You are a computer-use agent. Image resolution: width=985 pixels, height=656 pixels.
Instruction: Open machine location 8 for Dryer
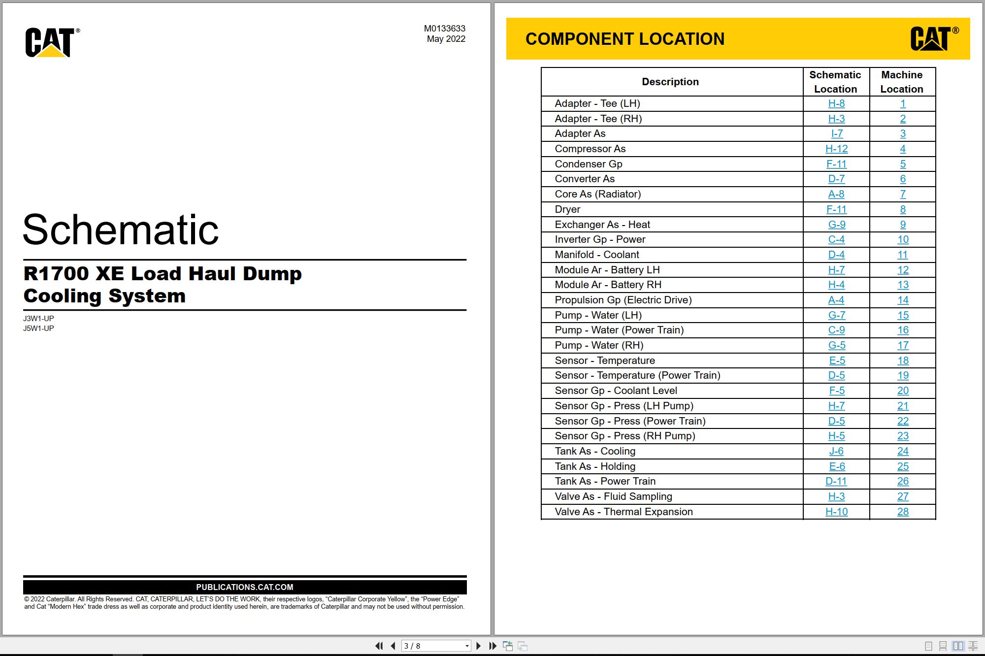click(x=903, y=209)
